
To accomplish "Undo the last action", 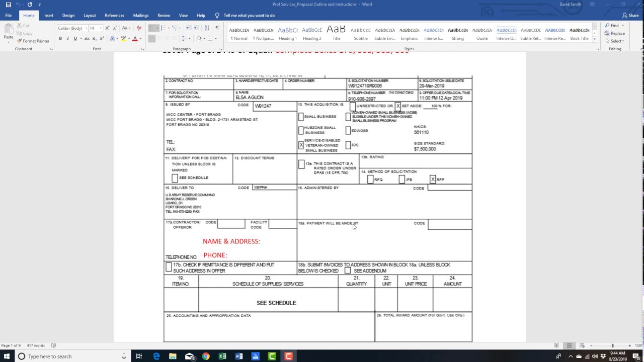I will pos(19,5).
